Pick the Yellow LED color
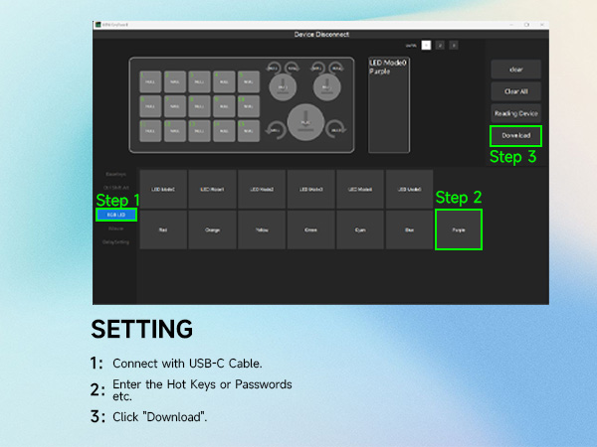This screenshot has height=447, width=597. [x=262, y=230]
